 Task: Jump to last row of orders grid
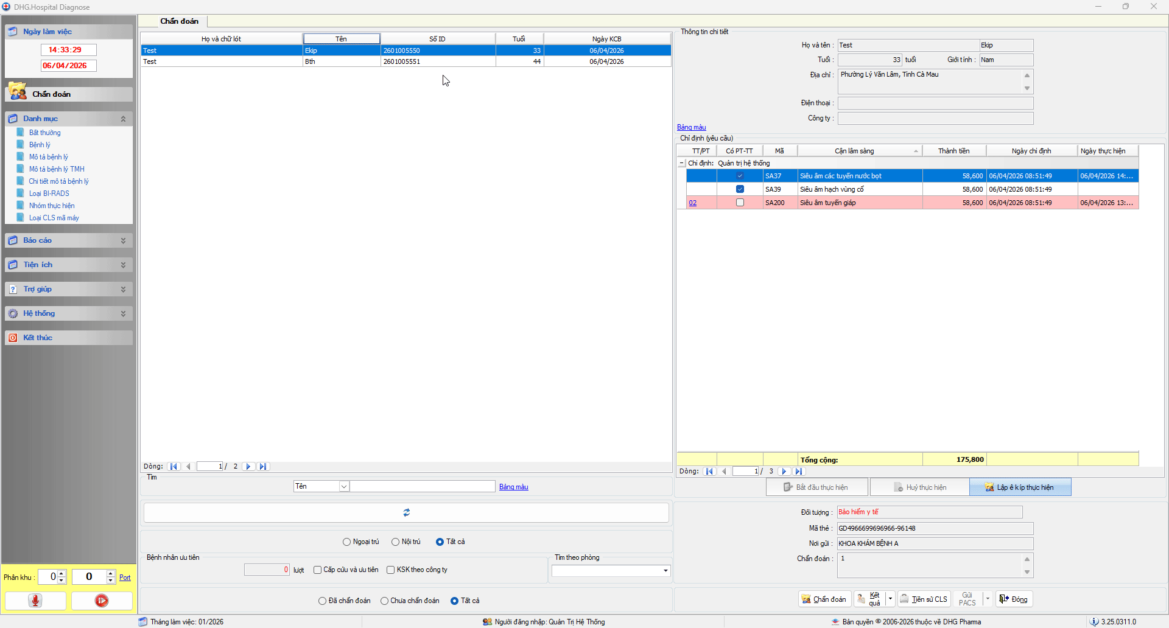pyautogui.click(x=799, y=472)
